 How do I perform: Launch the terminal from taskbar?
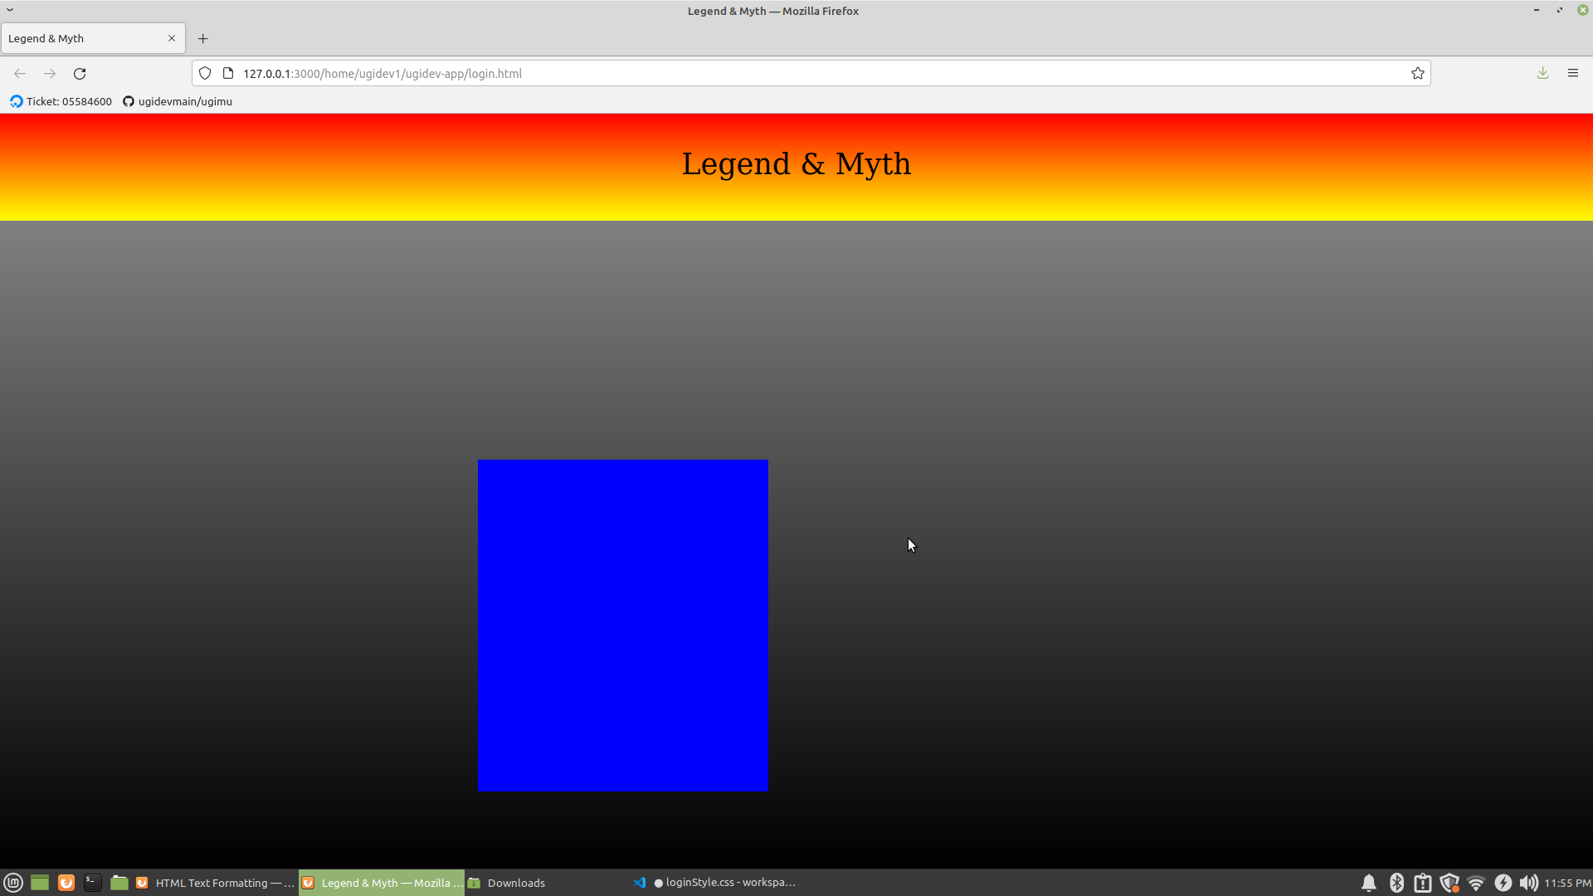point(93,883)
